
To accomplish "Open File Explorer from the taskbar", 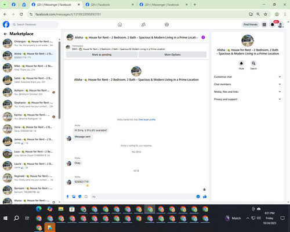I will (x=61, y=209).
